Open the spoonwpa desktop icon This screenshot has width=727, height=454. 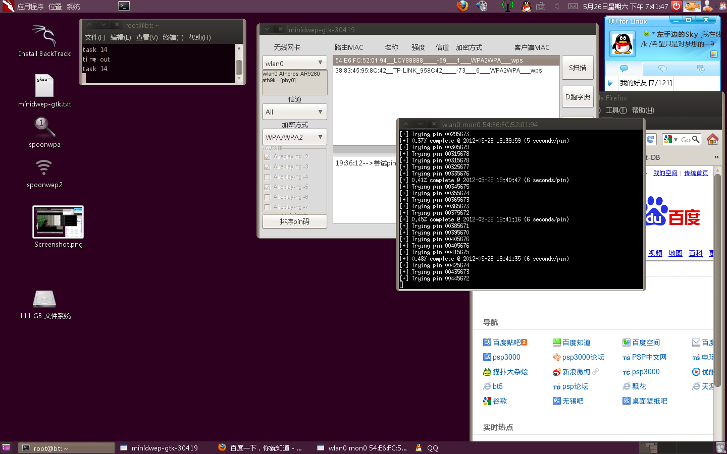click(44, 128)
